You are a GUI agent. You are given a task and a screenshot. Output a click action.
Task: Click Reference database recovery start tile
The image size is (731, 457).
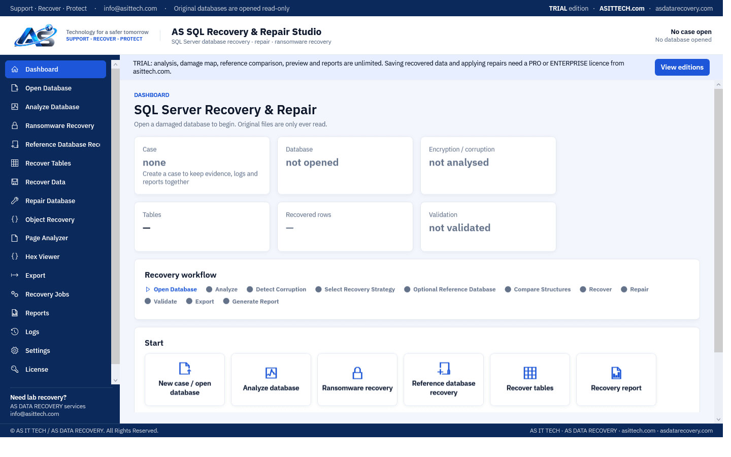tap(444, 380)
